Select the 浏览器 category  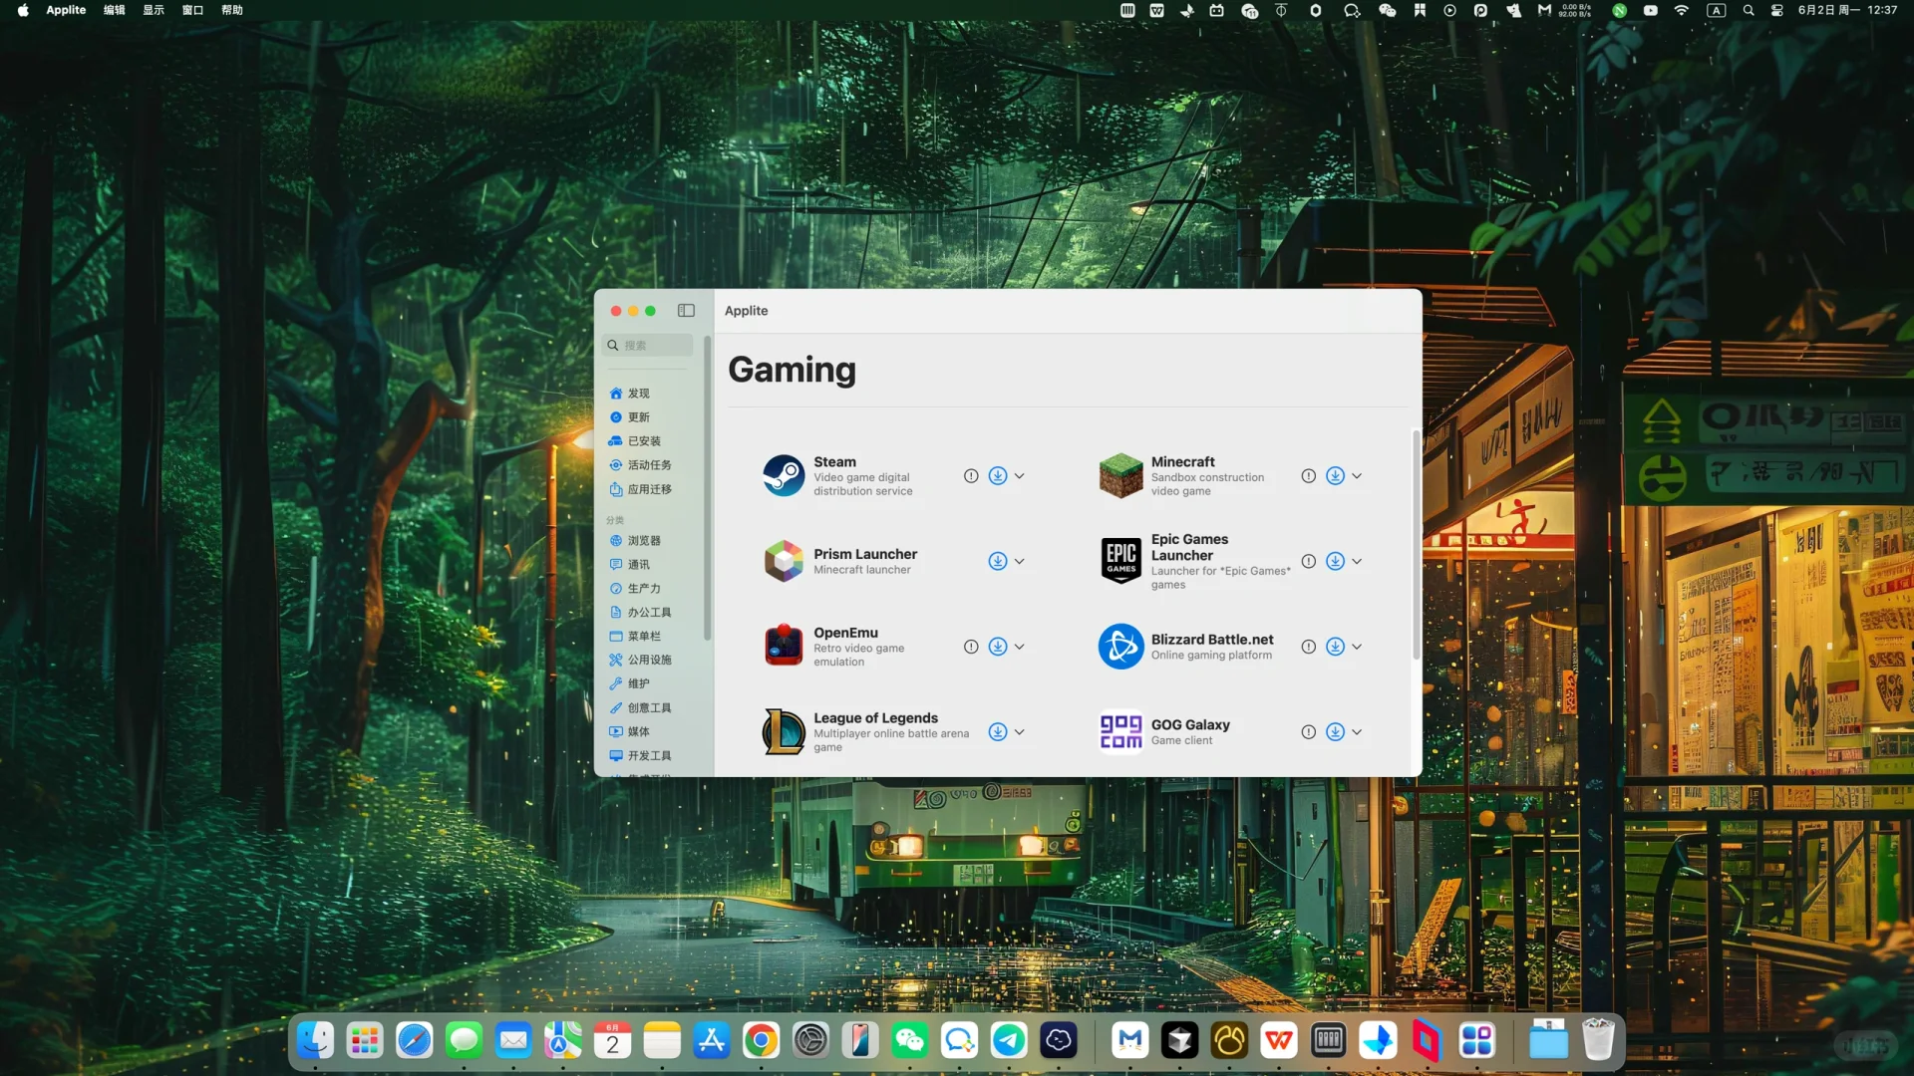click(646, 540)
